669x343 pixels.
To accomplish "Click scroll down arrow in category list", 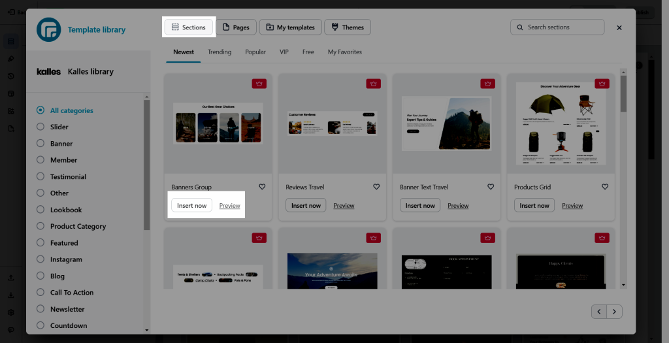I will (147, 330).
